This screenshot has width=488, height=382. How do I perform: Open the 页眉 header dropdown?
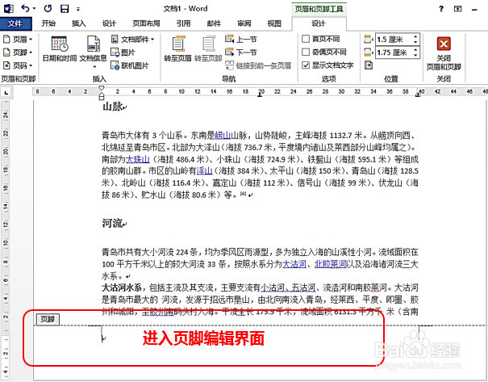click(x=18, y=40)
